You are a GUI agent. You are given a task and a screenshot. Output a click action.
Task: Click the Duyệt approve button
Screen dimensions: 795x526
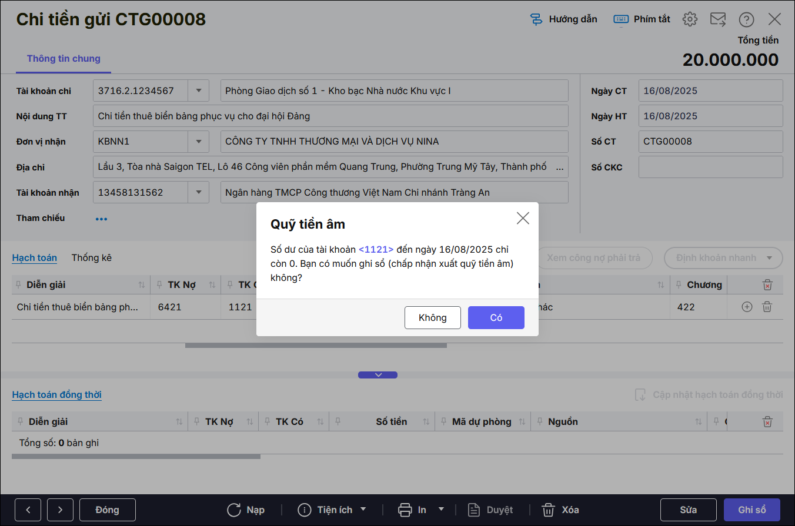tap(490, 510)
